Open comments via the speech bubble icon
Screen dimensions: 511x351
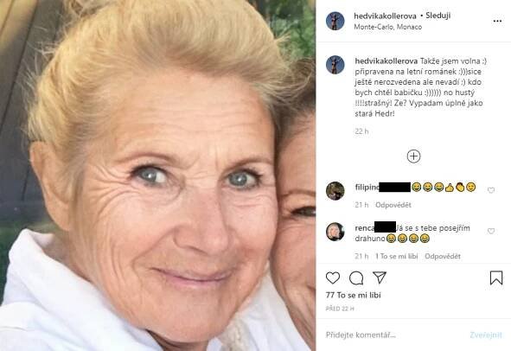coord(356,278)
